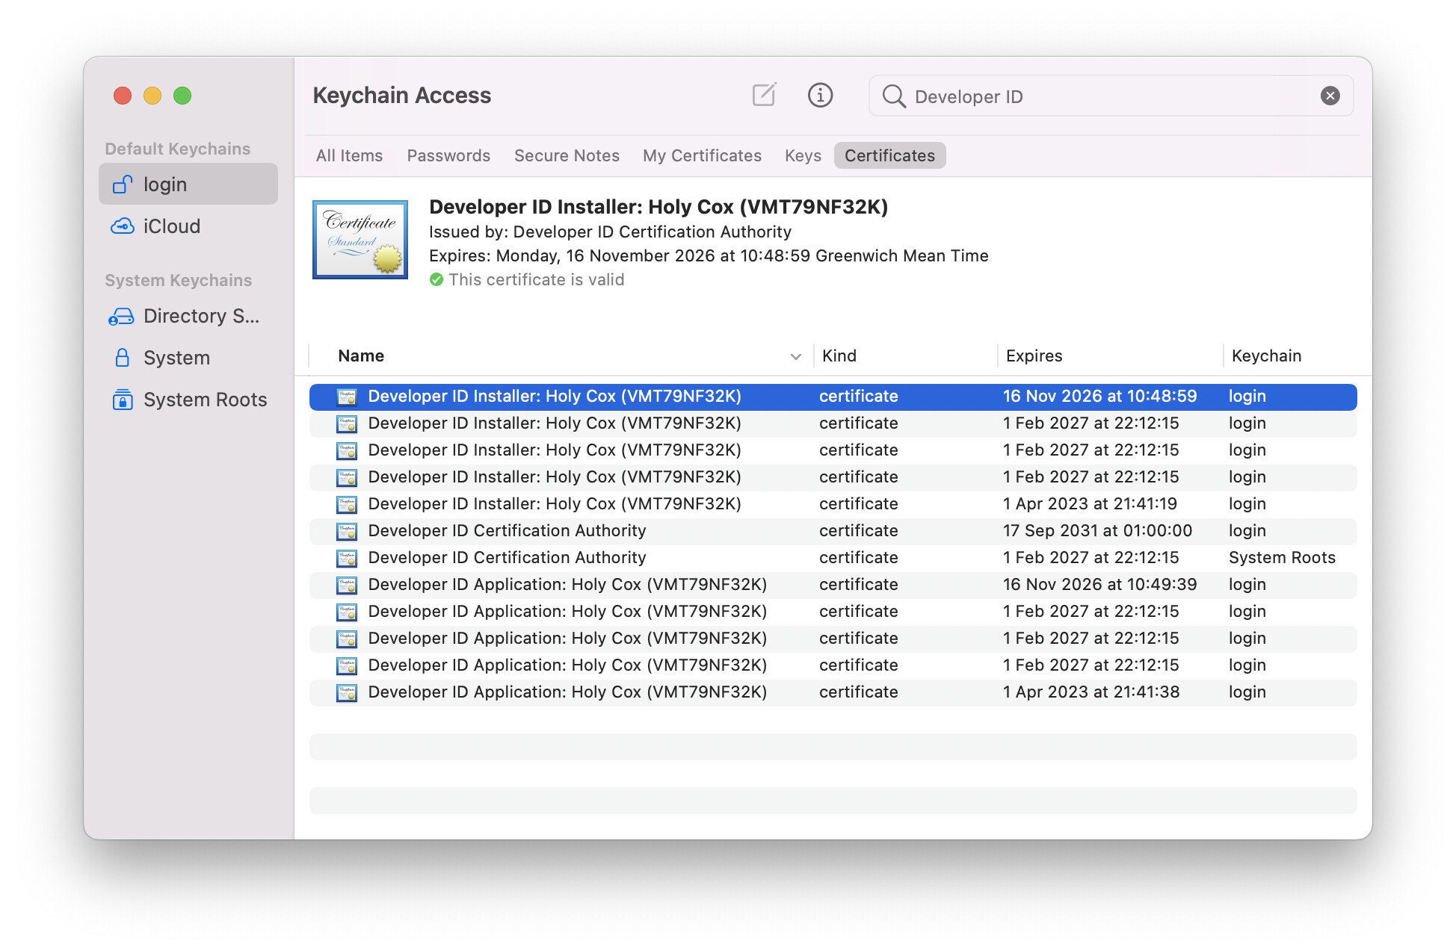The image size is (1456, 950).
Task: Select the System keychain lock icon
Action: (x=123, y=358)
